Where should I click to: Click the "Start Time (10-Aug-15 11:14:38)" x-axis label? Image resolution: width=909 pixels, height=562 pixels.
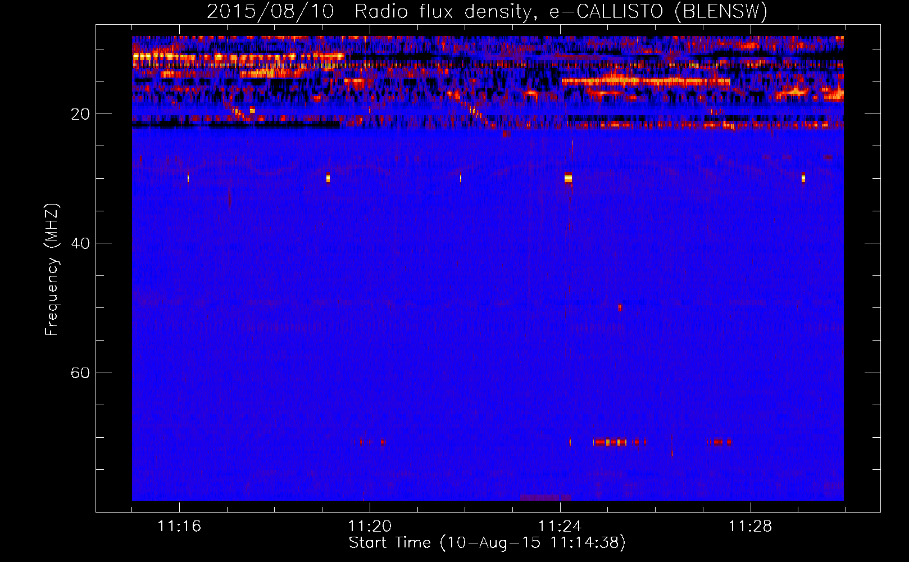pos(487,543)
